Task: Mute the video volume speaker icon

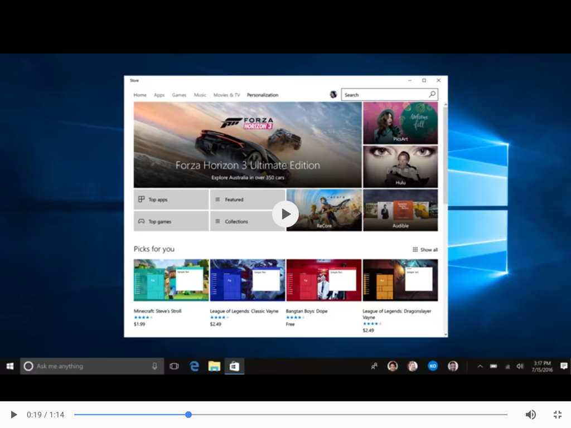Action: click(531, 415)
